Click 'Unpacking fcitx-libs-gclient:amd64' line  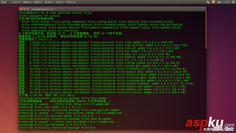(x=59, y=116)
